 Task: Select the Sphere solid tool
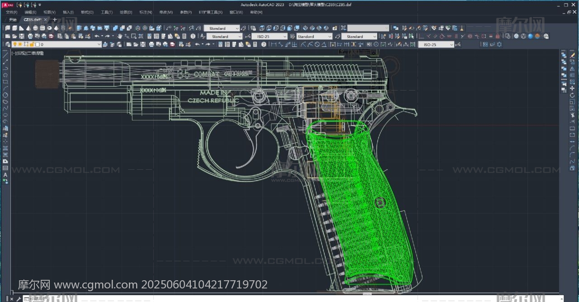pos(36,28)
